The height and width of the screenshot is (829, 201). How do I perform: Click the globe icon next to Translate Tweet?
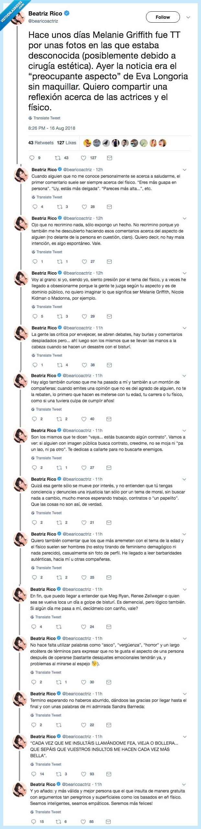tap(31, 118)
